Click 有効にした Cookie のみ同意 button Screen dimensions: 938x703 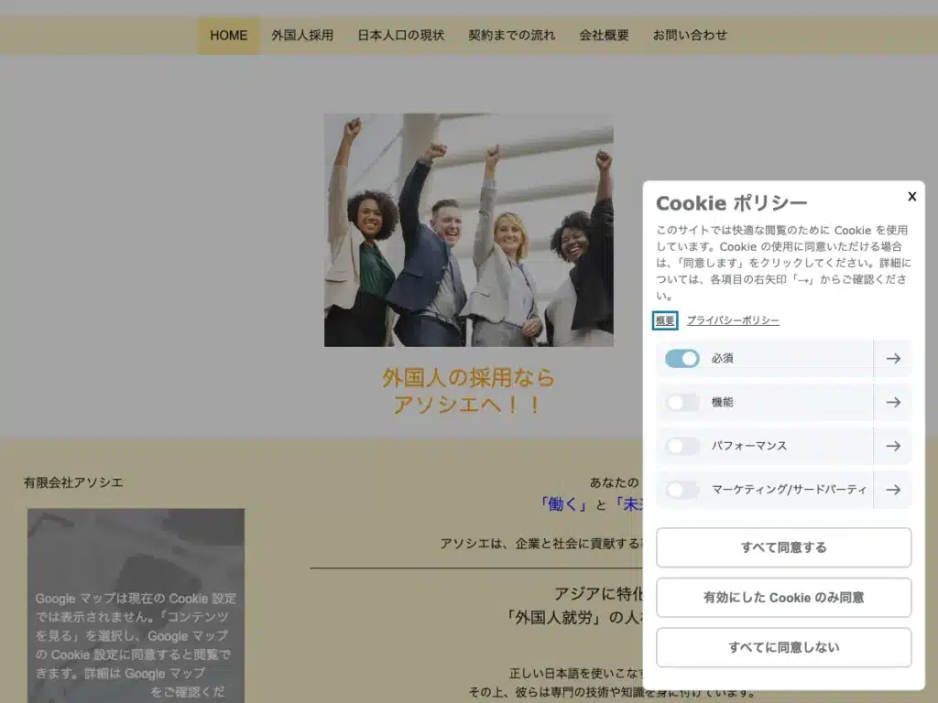(x=784, y=597)
